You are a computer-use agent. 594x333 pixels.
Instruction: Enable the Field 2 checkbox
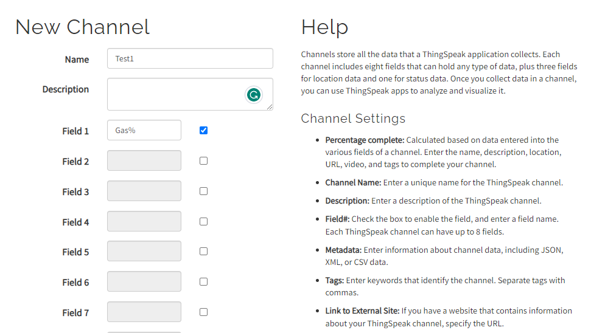click(x=203, y=161)
